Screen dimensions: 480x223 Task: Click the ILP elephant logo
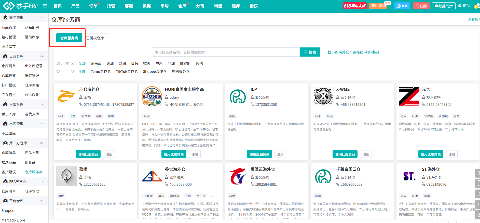(238, 96)
